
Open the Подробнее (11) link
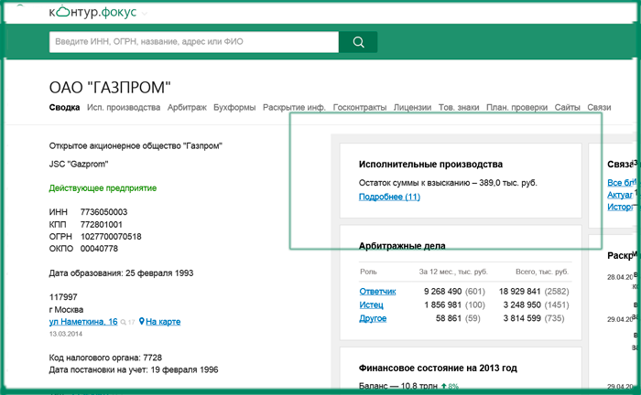[x=389, y=197]
